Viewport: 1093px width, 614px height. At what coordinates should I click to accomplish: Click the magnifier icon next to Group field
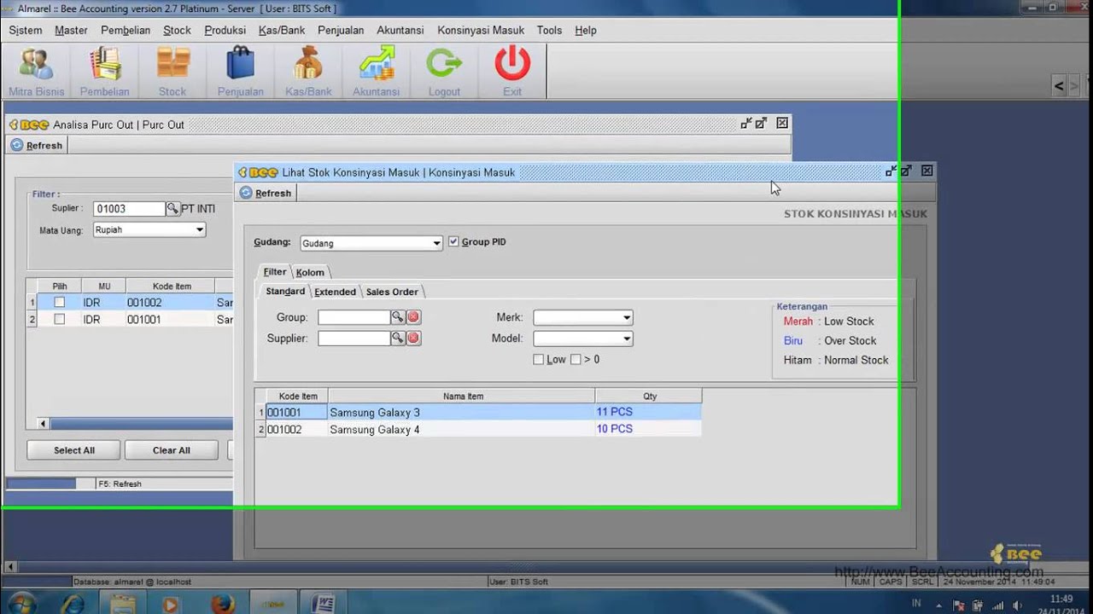tap(397, 317)
